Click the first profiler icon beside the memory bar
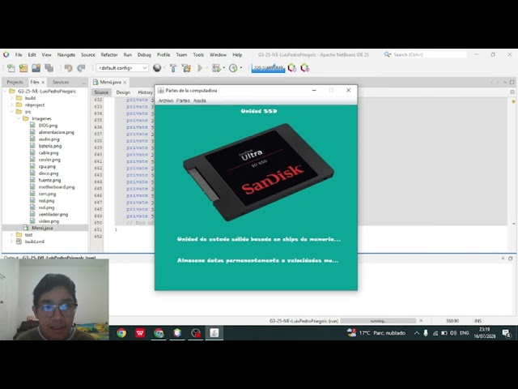This screenshot has height=389, width=518. point(292,68)
